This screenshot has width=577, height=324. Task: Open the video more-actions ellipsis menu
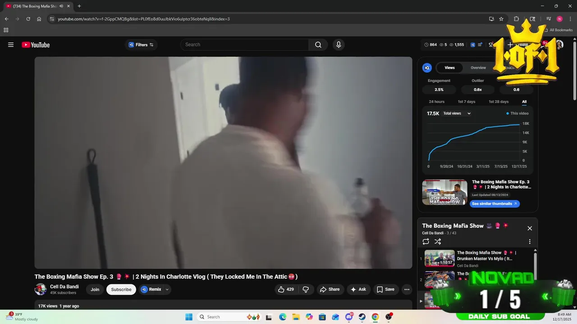click(x=407, y=289)
